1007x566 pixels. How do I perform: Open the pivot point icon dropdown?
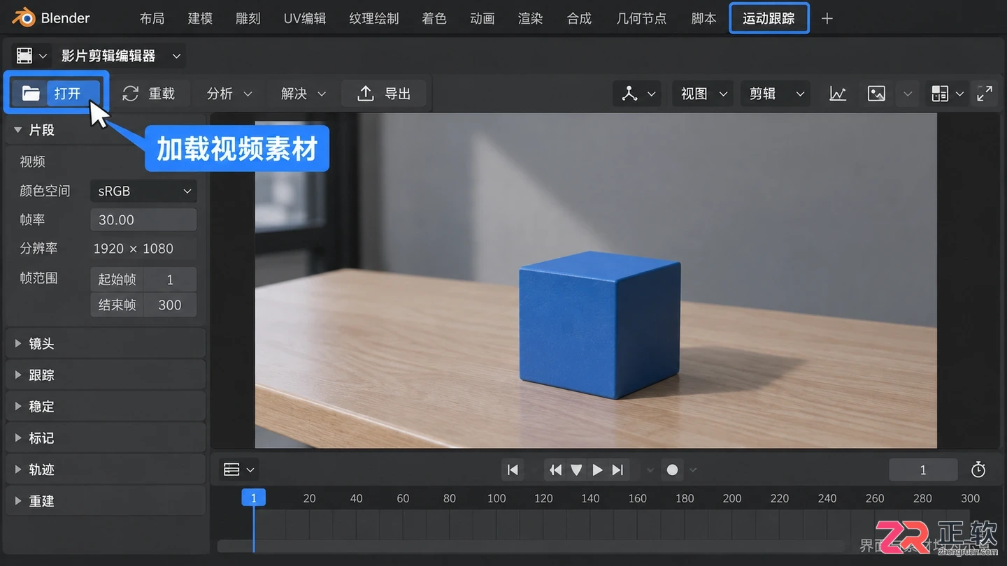click(x=638, y=94)
